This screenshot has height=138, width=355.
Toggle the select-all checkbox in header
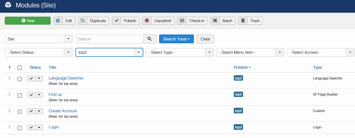20,68
